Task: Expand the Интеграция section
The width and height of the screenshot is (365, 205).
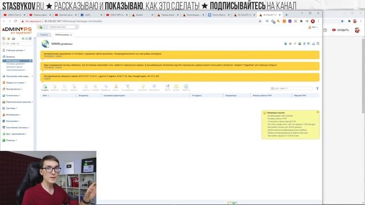Action: tap(11, 115)
